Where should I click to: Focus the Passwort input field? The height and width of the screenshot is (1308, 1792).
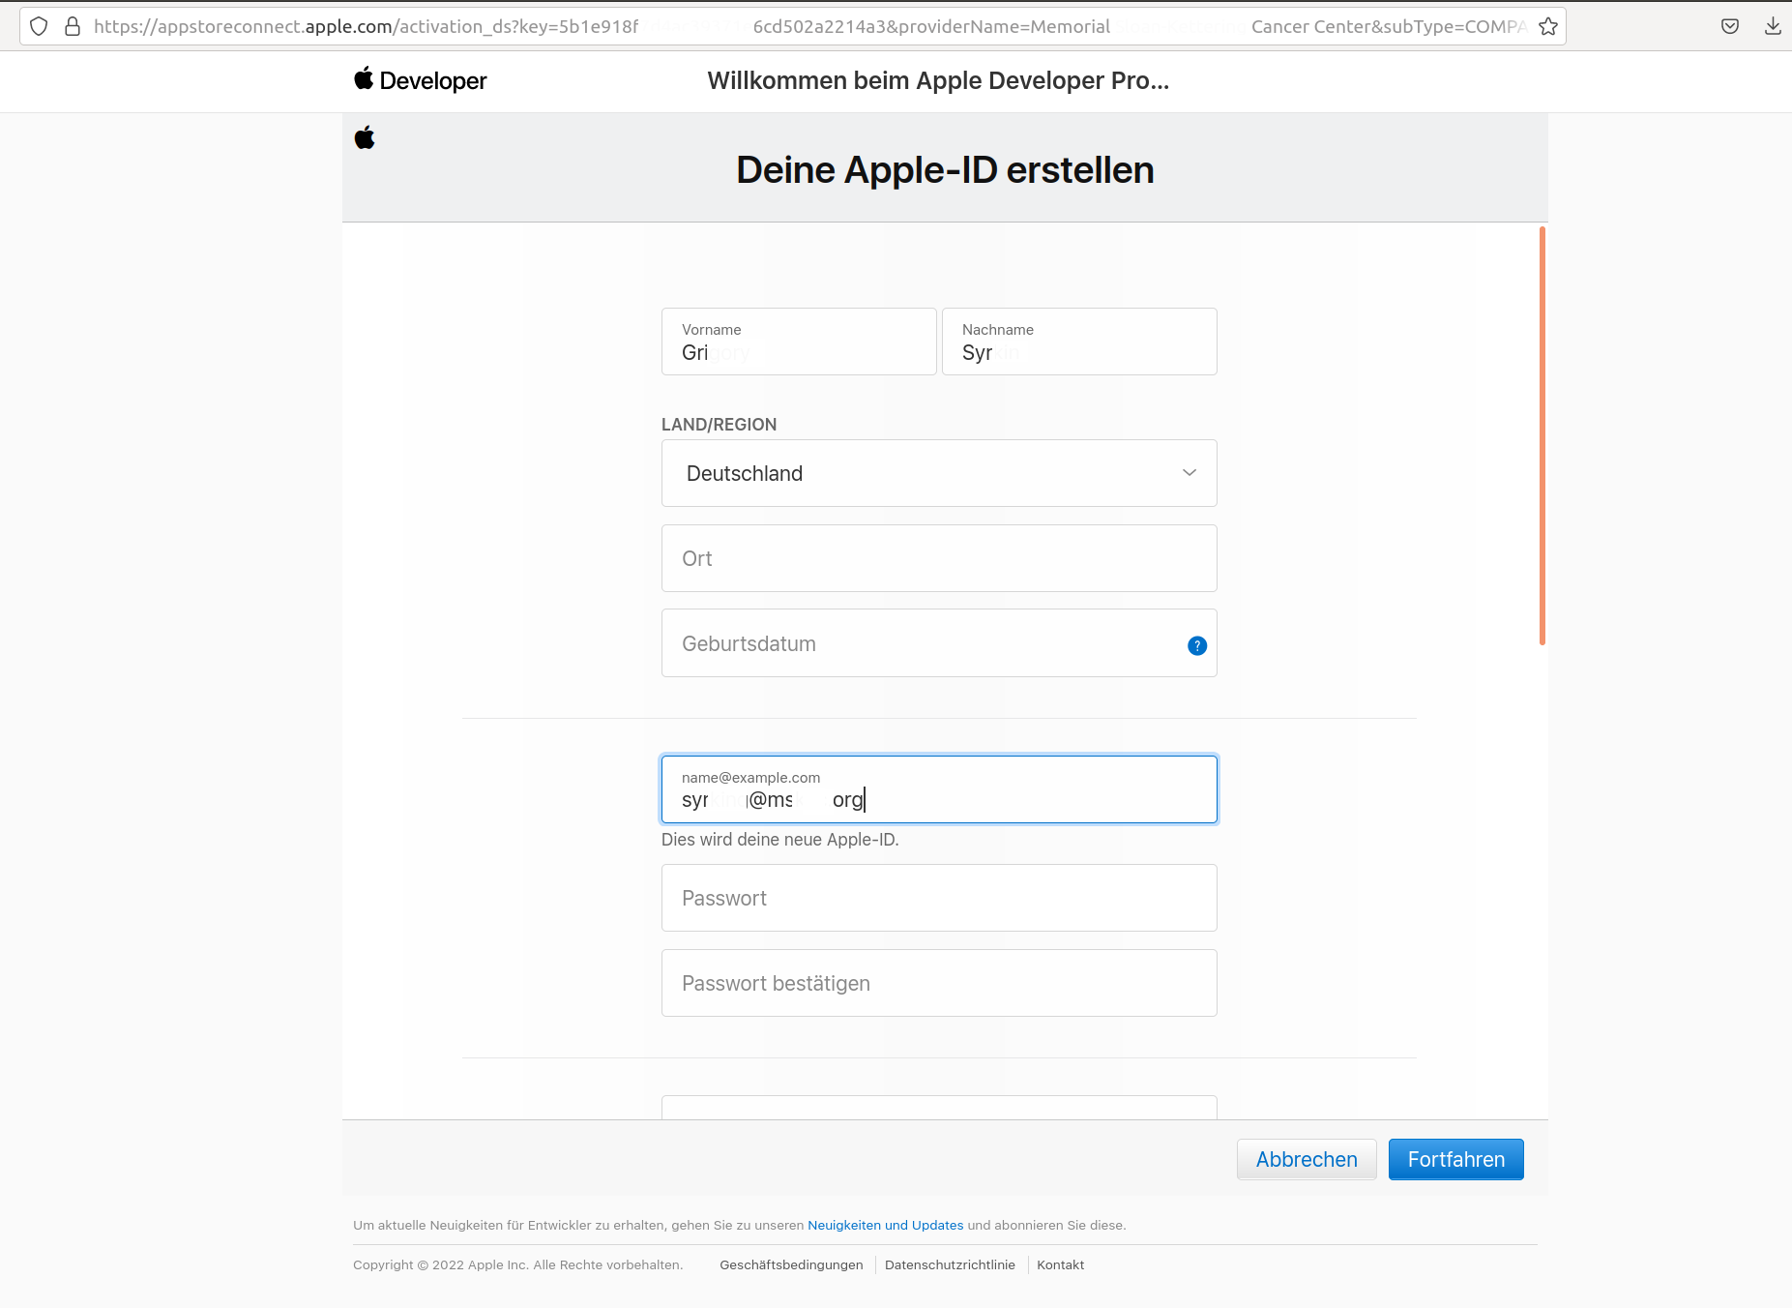[x=938, y=898]
